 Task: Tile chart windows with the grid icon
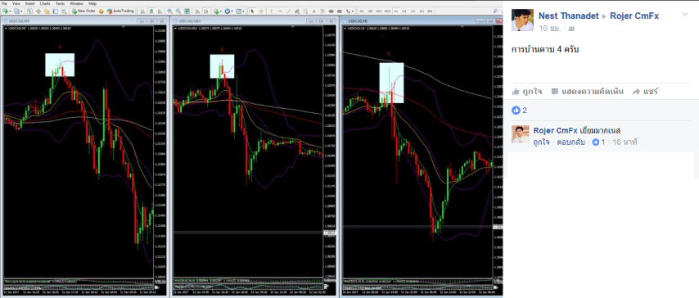(x=187, y=11)
